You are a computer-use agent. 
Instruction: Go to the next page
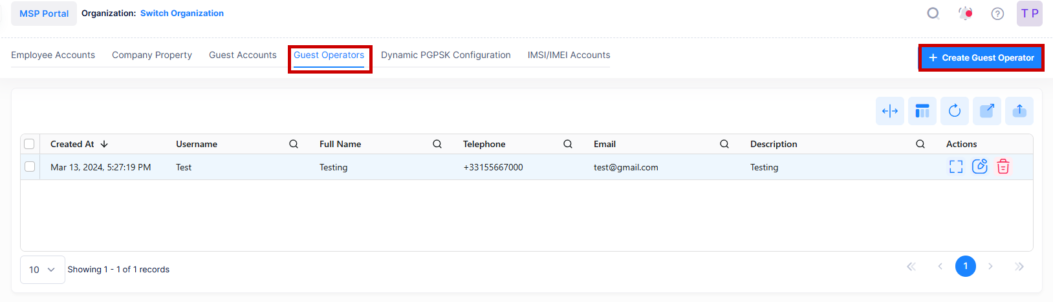coord(990,267)
